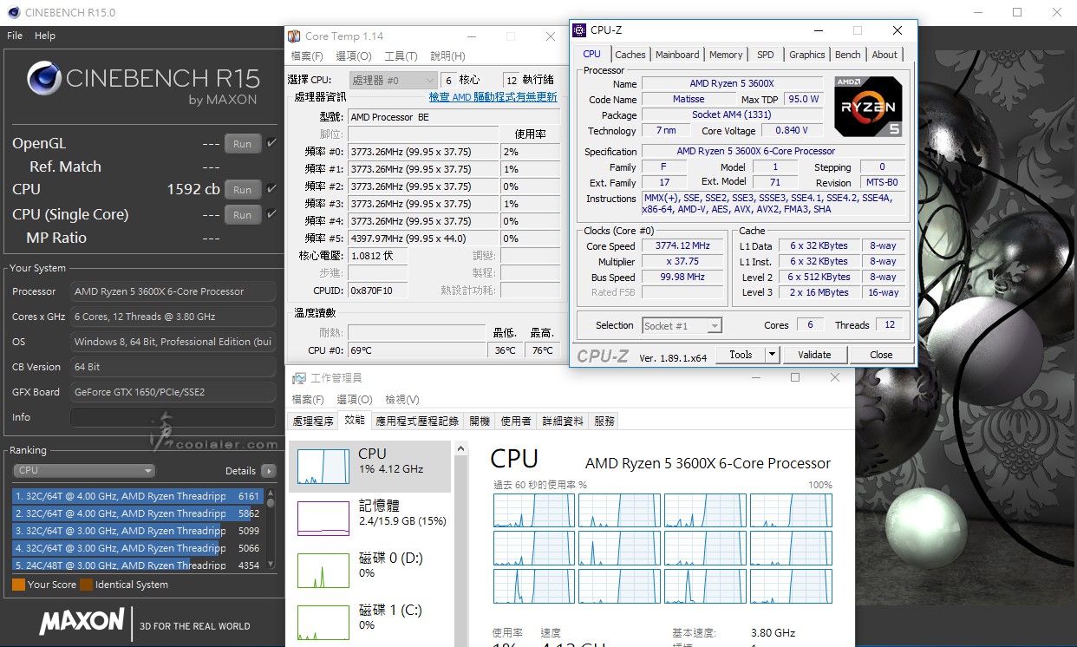Click the CPU-Z Close button
The width and height of the screenshot is (1077, 647).
881,355
